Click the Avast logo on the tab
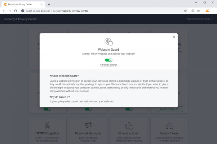Viewport: 217px width, 144px height. 5,5
